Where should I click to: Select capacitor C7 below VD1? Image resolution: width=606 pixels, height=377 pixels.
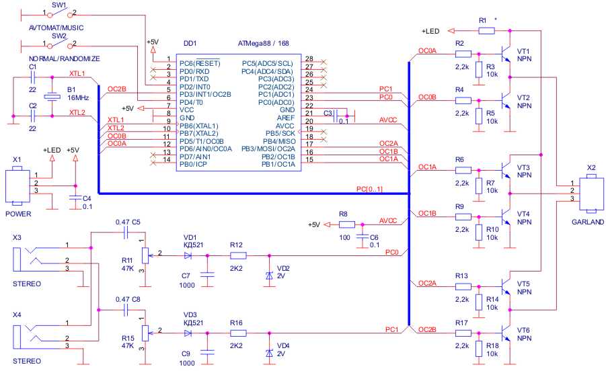click(x=209, y=276)
